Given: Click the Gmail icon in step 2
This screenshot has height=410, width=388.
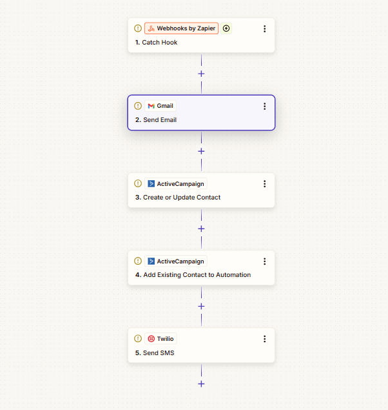Looking at the screenshot, I should (x=151, y=106).
